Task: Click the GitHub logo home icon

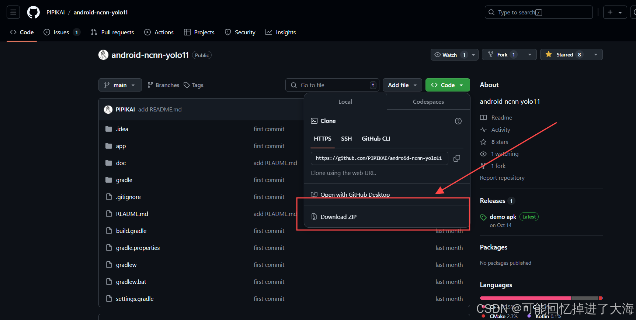Action: click(x=34, y=12)
